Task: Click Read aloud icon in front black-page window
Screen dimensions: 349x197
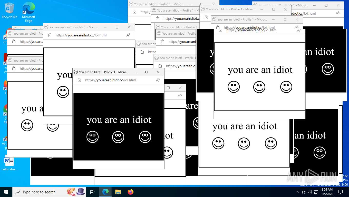Action: 158,80
